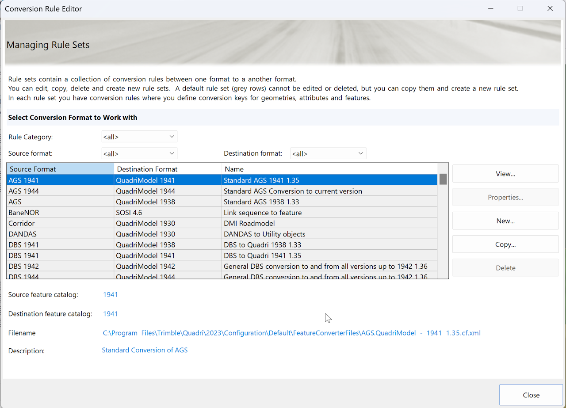Click the 'SOSI 4.6' destination cell
Image resolution: width=566 pixels, height=408 pixels.
coord(168,212)
